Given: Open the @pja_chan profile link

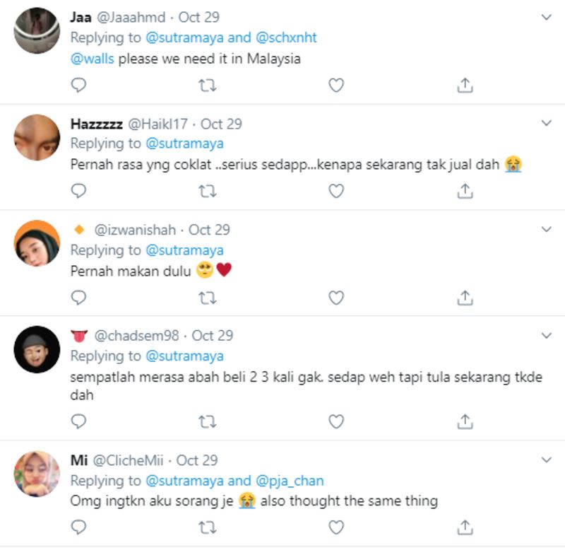Looking at the screenshot, I should coord(289,481).
